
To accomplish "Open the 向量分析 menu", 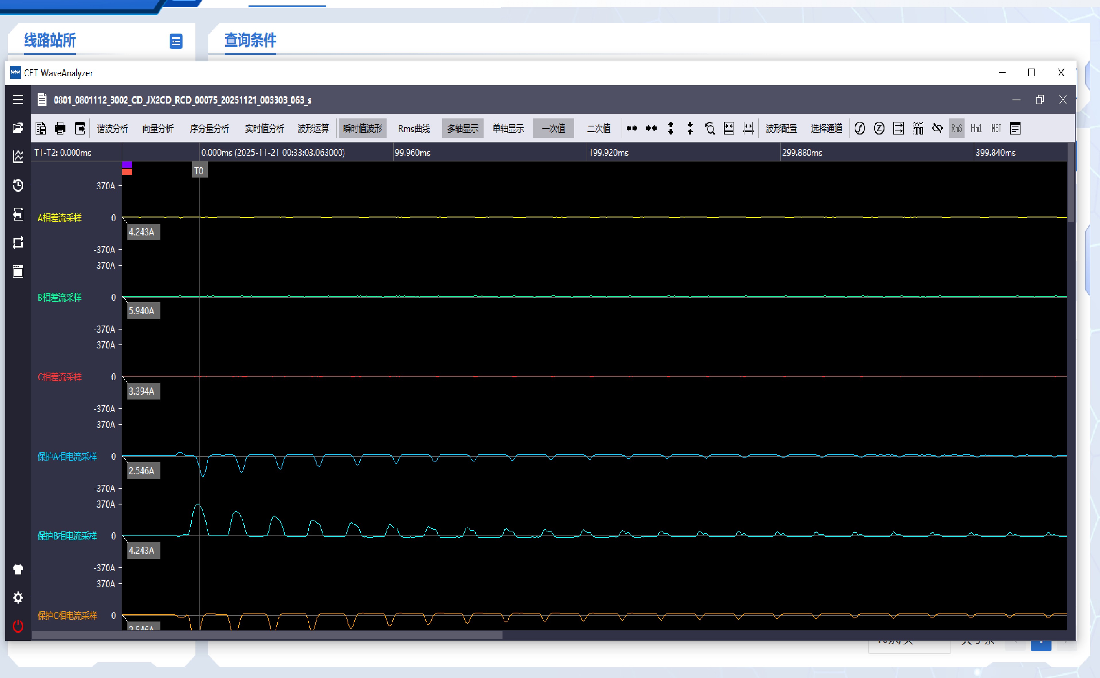I will coord(158,129).
